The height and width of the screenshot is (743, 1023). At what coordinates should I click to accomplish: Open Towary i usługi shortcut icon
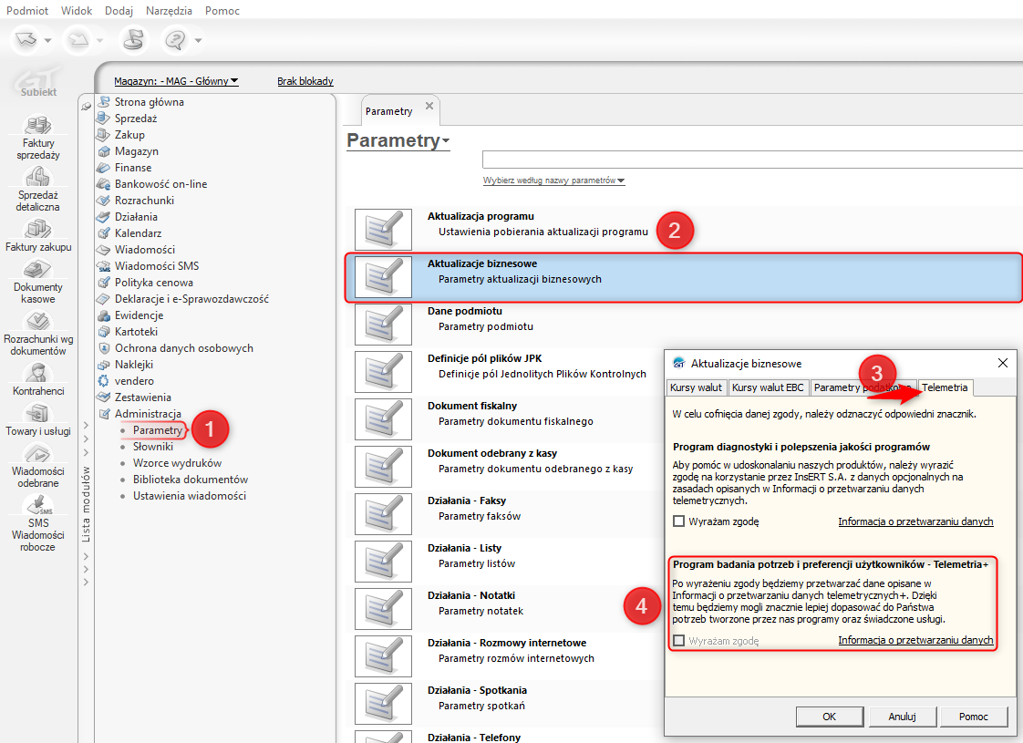38,414
